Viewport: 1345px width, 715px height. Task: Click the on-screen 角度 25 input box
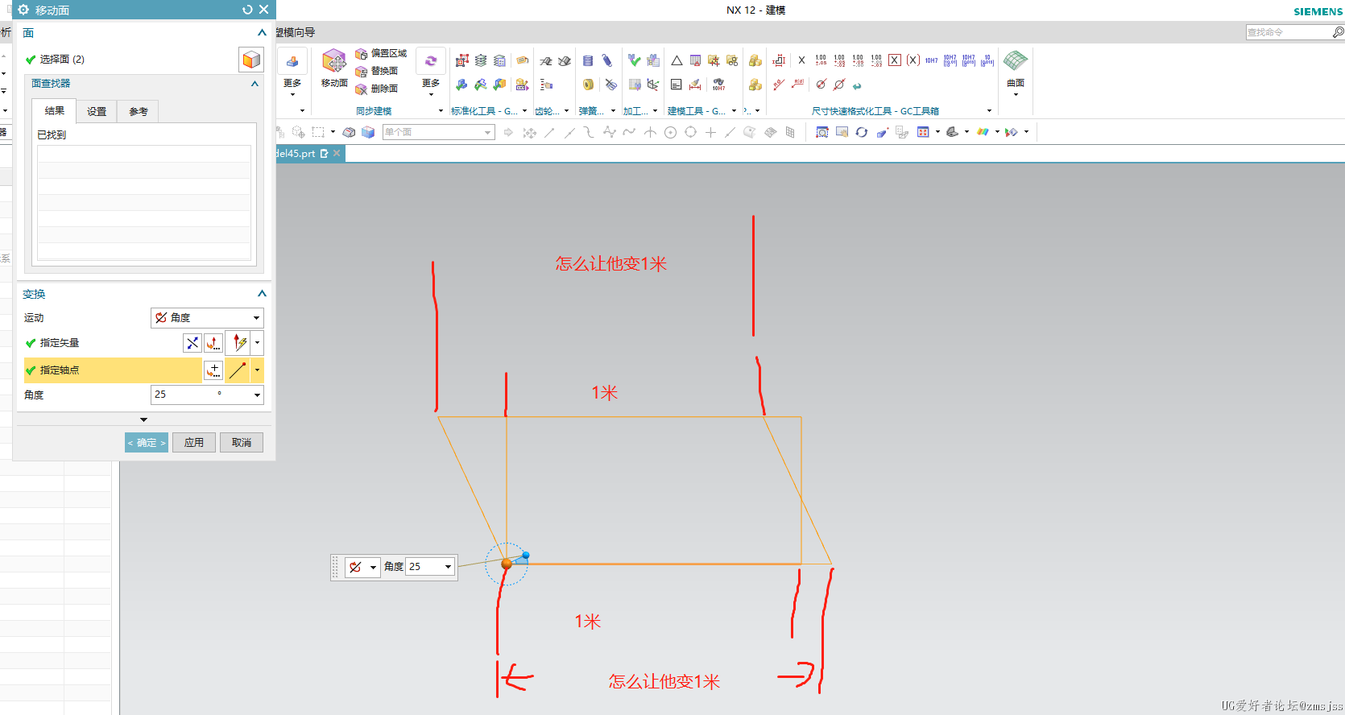[x=431, y=567]
